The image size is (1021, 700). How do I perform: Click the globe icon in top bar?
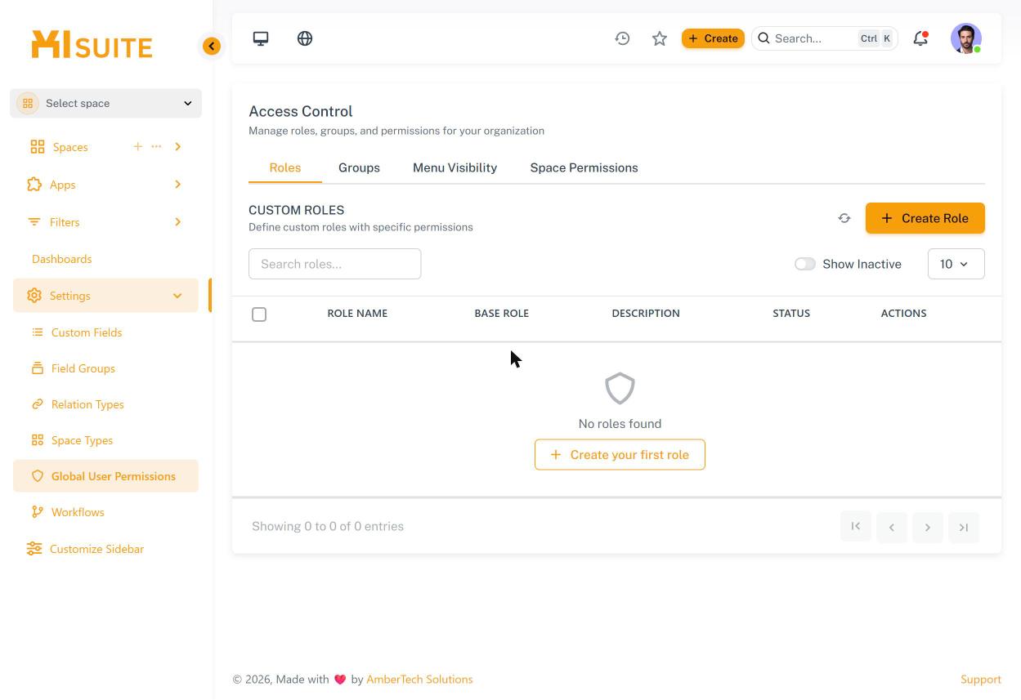[305, 38]
